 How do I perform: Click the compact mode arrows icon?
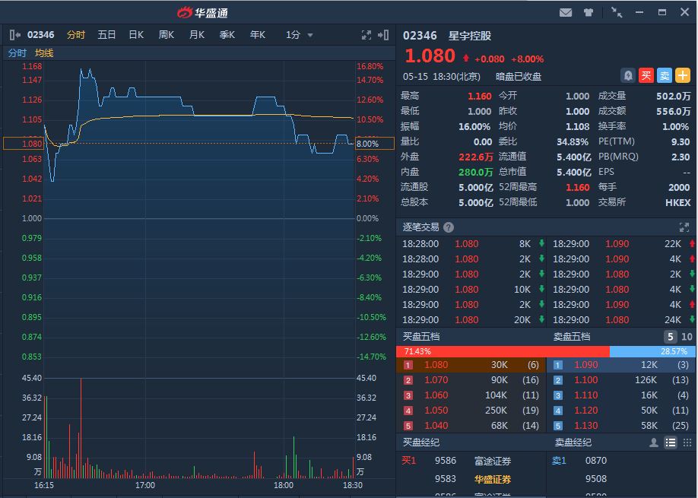(617, 12)
